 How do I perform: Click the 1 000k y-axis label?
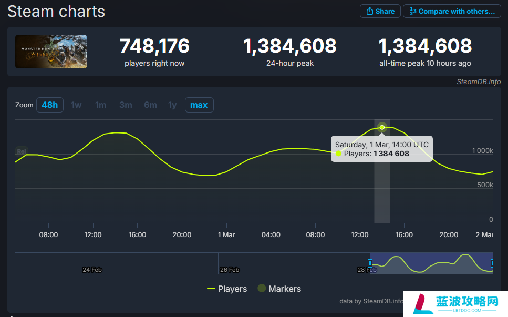tap(482, 151)
